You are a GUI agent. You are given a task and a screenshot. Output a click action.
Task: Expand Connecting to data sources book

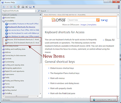pos(14,56)
